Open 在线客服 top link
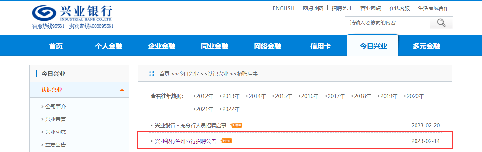 coord(400,8)
